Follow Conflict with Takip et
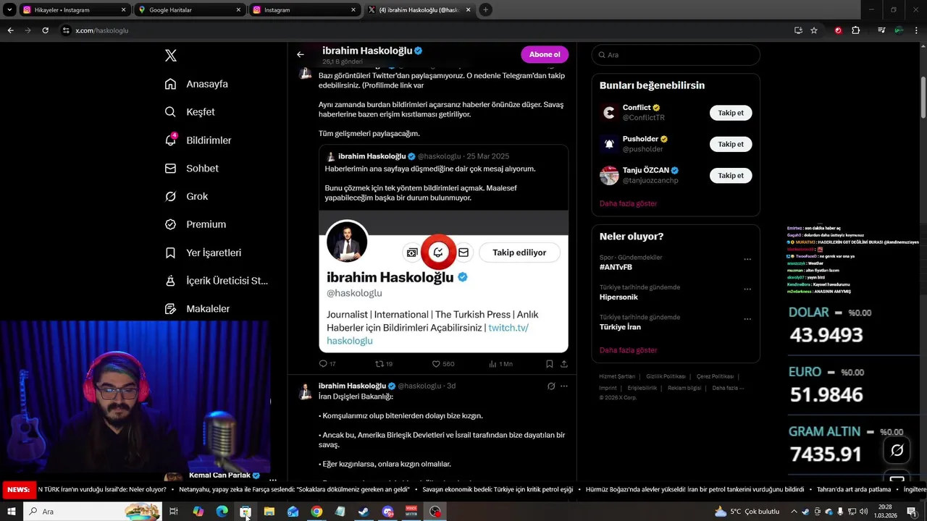 [731, 113]
